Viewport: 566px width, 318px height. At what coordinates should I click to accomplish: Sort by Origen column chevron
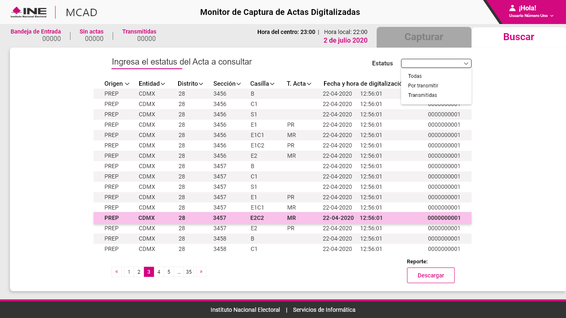127,84
